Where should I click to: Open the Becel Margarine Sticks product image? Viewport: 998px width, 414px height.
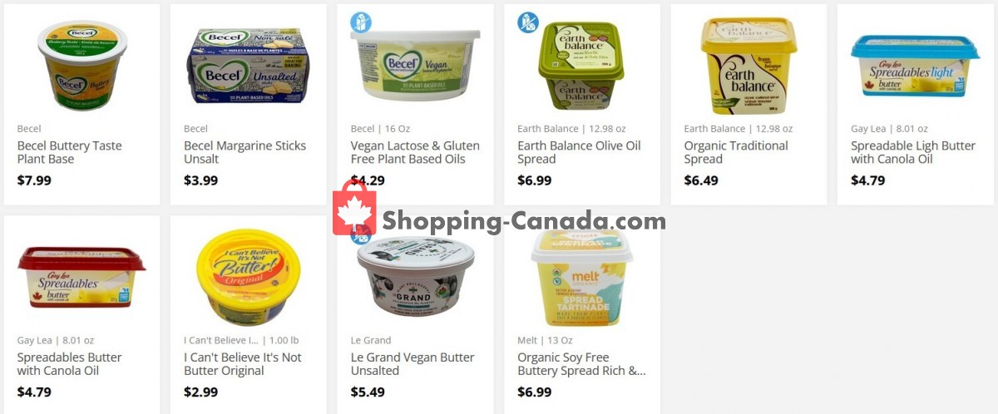pos(249,66)
